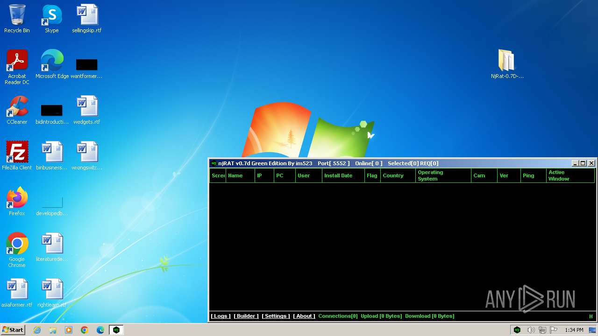Open the Firefox desktop shortcut
The height and width of the screenshot is (336, 598).
(17, 202)
